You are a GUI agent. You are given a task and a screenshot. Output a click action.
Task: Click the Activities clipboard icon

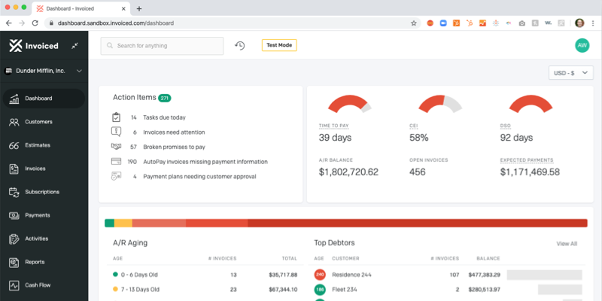tap(14, 239)
